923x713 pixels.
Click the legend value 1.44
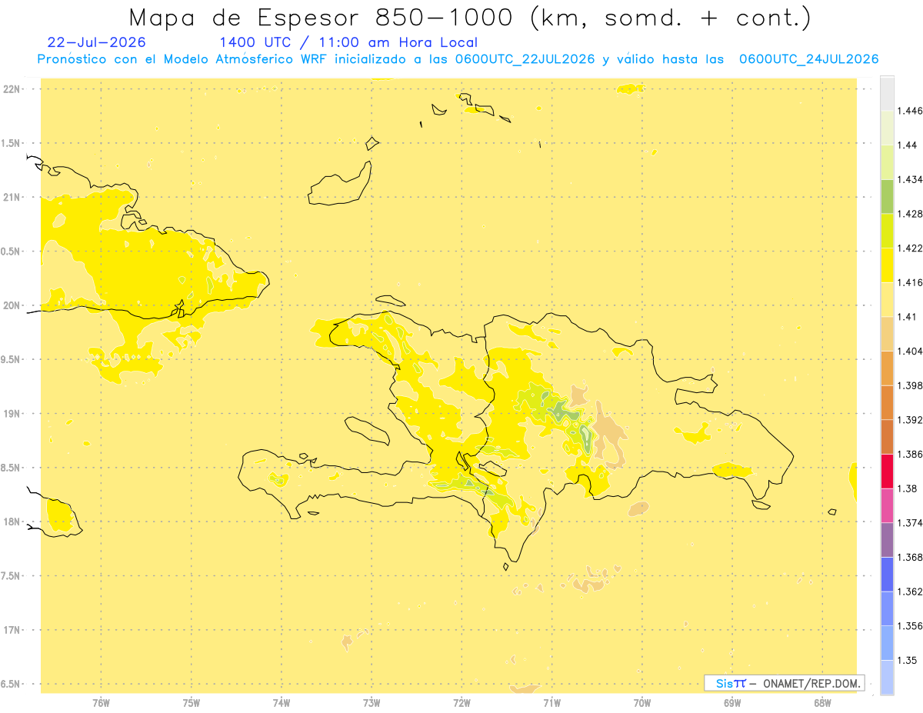click(907, 145)
